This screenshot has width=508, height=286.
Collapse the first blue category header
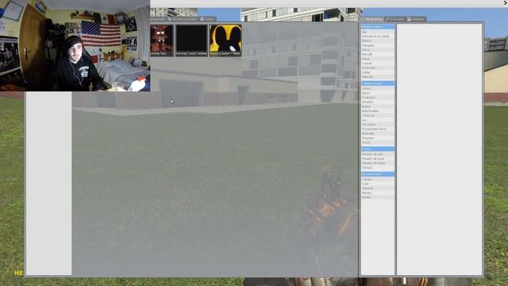pyautogui.click(x=378, y=26)
